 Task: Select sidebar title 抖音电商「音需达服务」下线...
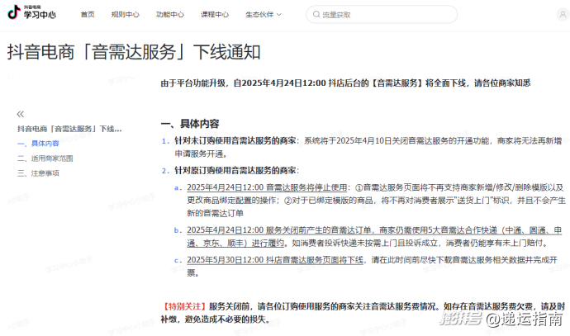69,129
